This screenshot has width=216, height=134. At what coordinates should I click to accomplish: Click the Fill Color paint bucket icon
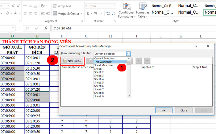point(8,13)
